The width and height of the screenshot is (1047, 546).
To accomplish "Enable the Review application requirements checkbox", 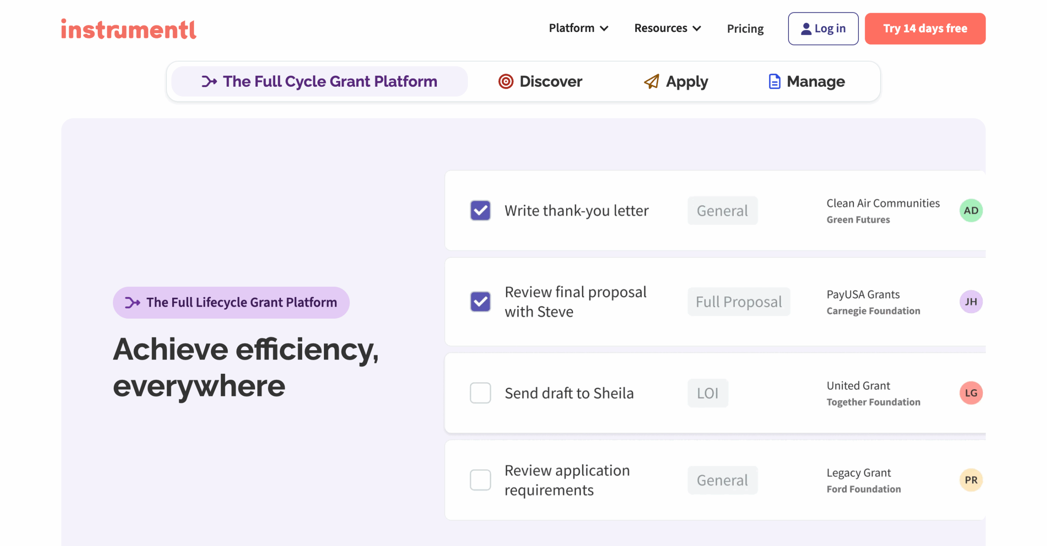I will [480, 480].
